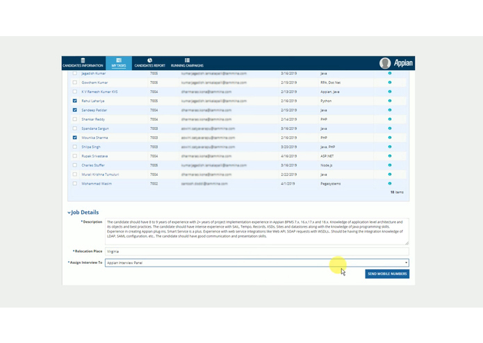Viewport: 483px width, 343px height.
Task: Click the Appian logo
Action: tap(403, 63)
